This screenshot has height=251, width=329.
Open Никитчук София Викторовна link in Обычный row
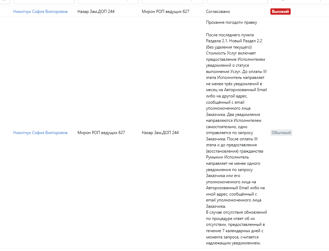pyautogui.click(x=40, y=133)
